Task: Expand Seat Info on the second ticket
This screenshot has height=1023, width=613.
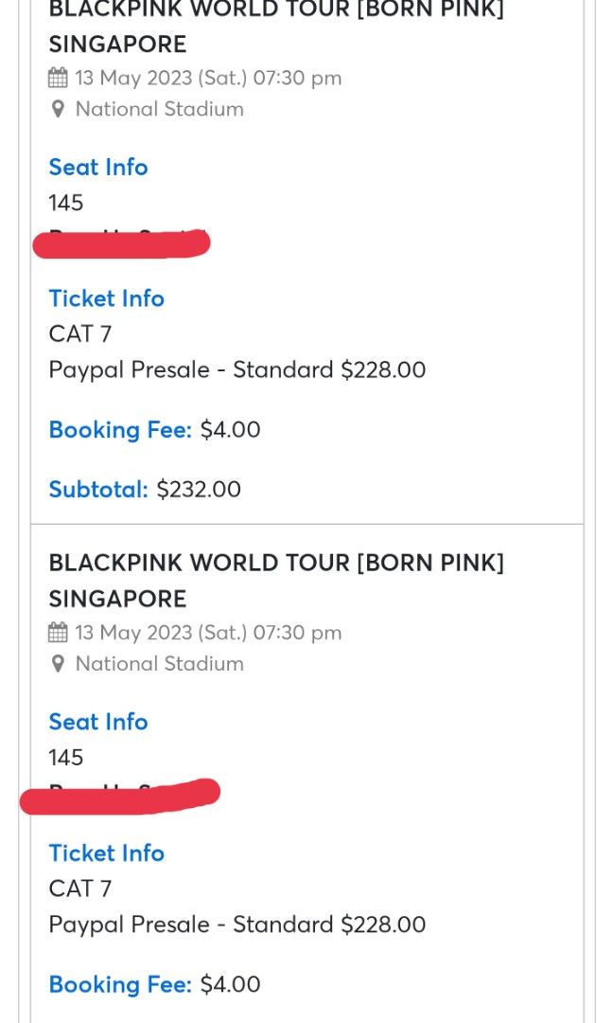Action: (98, 722)
